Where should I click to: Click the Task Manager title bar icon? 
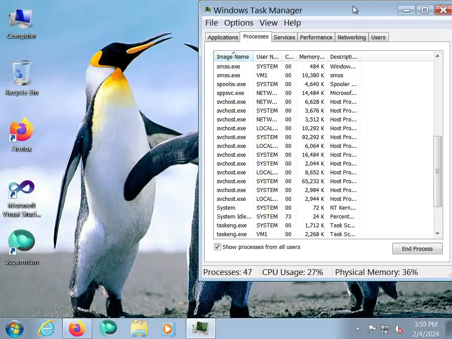(x=207, y=10)
